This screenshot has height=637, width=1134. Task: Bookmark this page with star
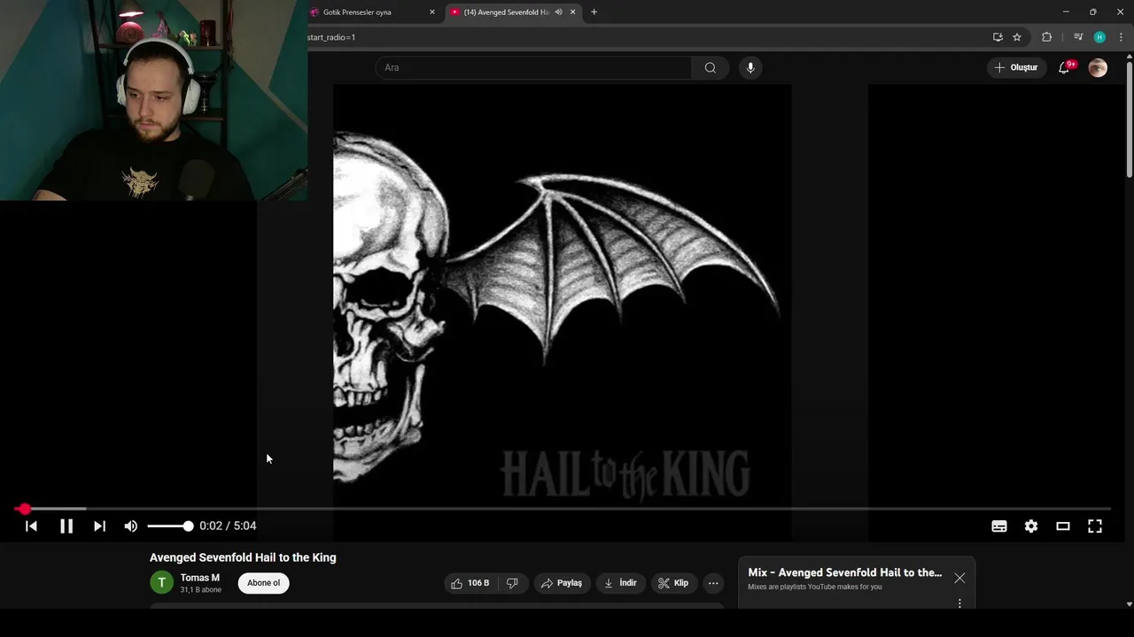pos(1017,37)
